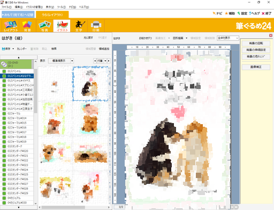Open the ファイル menu

click(x=6, y=7)
